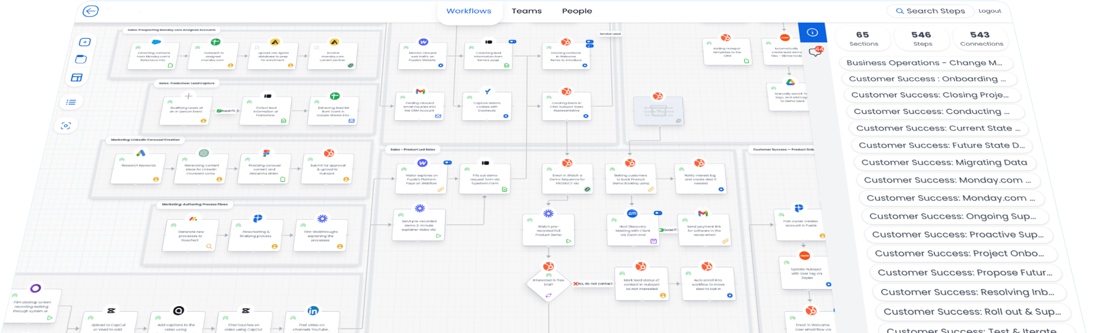
Task: Switch to the Teams tab
Action: coord(526,11)
